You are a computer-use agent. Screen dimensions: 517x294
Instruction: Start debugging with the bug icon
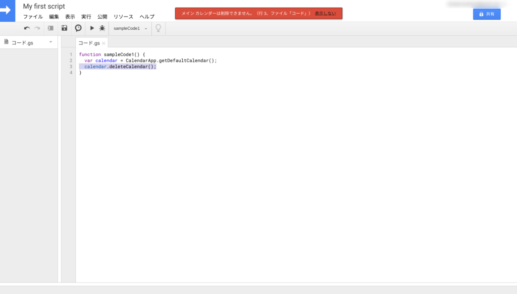(102, 28)
